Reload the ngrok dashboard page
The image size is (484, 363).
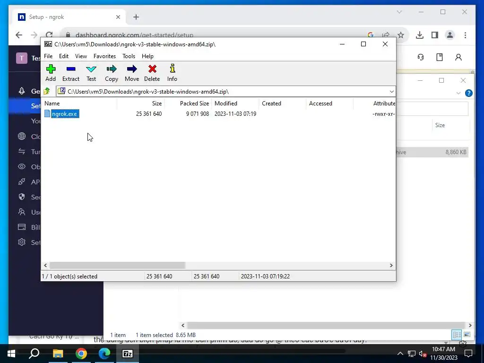click(x=49, y=35)
